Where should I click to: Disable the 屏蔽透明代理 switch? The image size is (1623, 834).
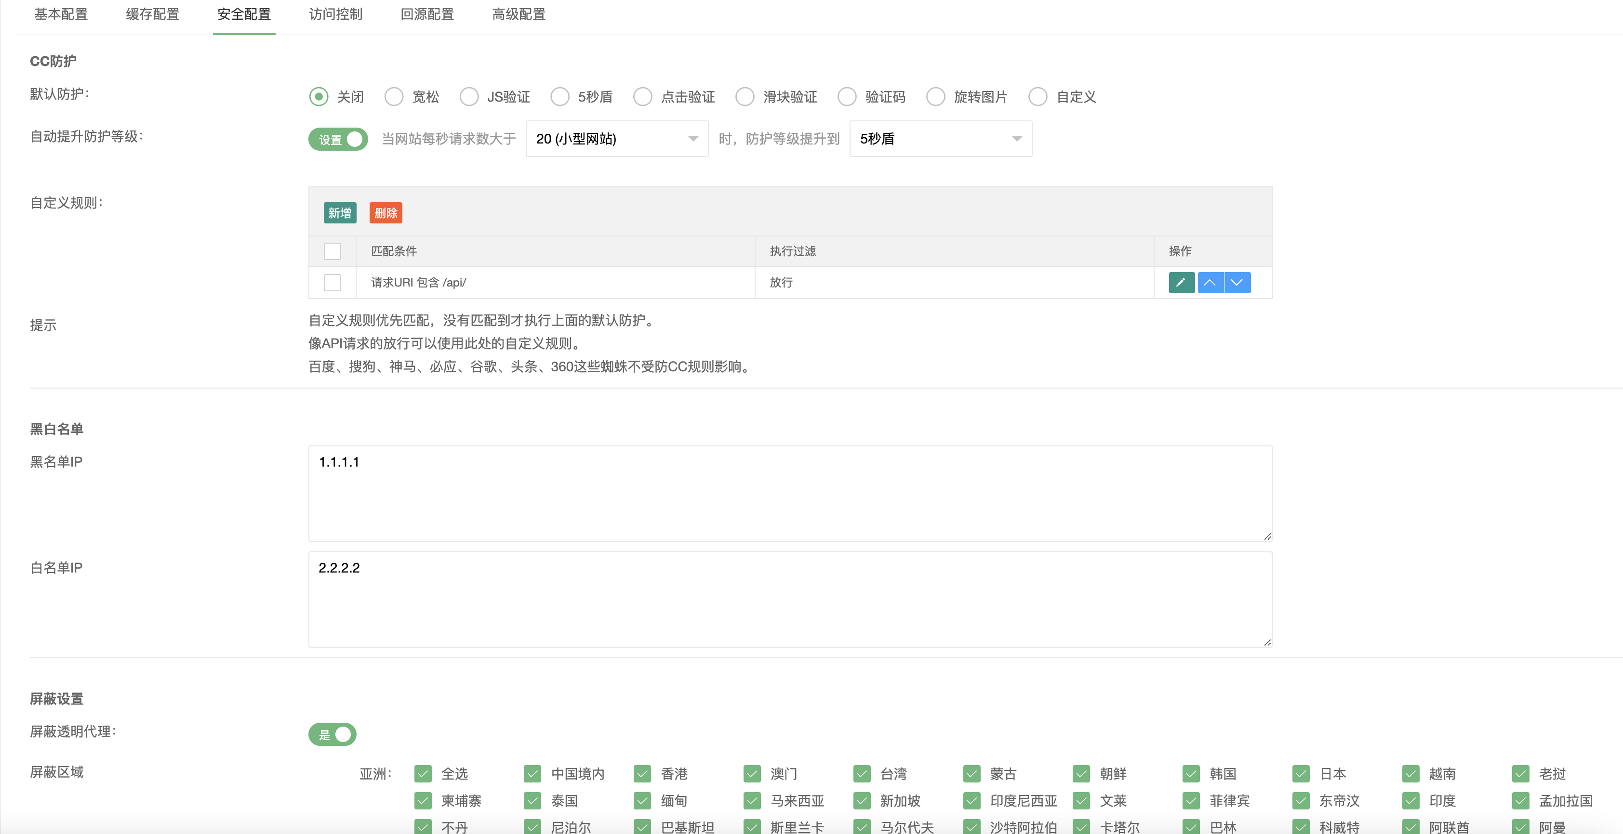tap(333, 734)
